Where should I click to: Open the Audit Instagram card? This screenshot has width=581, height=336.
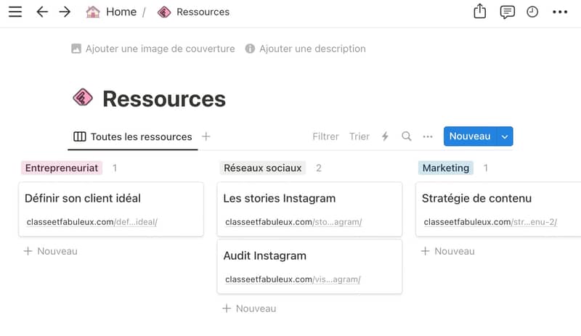[309, 266]
